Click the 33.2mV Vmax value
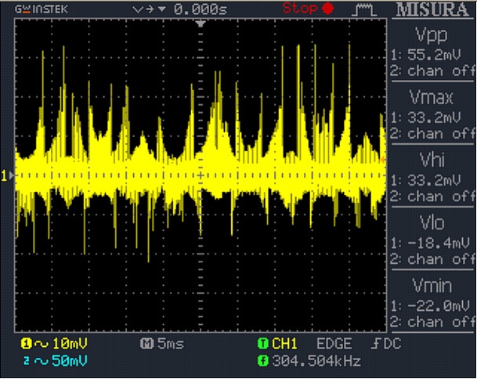Viewport: 477px width, 379px height. coord(434,117)
